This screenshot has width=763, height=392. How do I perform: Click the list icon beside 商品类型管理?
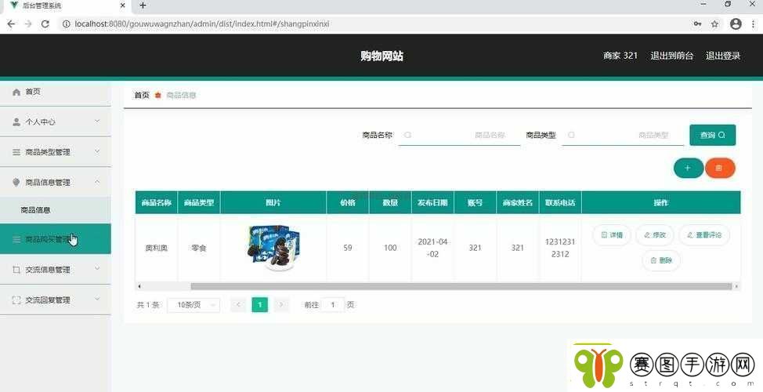pyautogui.click(x=16, y=152)
